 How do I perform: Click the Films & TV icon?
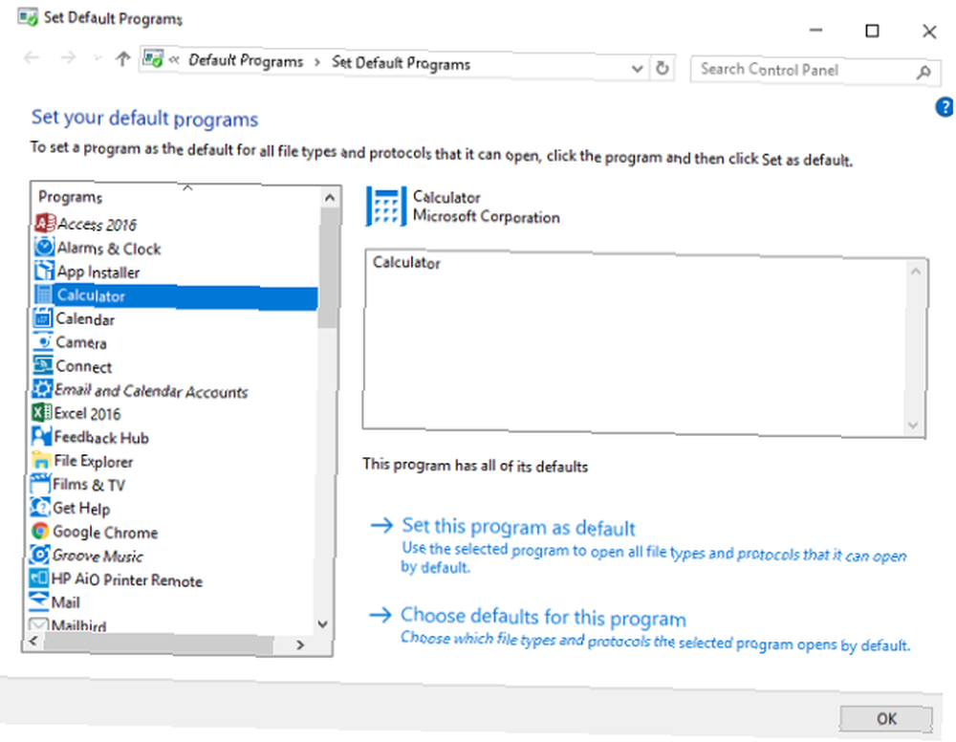click(40, 484)
